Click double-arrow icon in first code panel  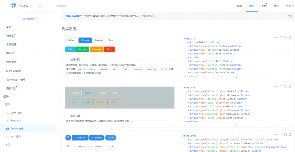coord(277,37)
